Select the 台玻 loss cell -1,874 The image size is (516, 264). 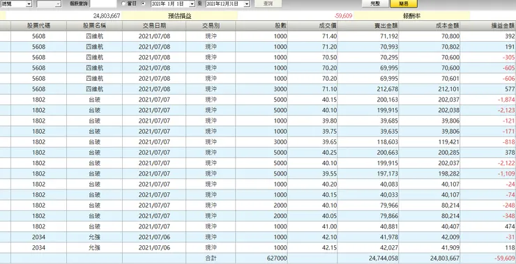click(x=488, y=100)
